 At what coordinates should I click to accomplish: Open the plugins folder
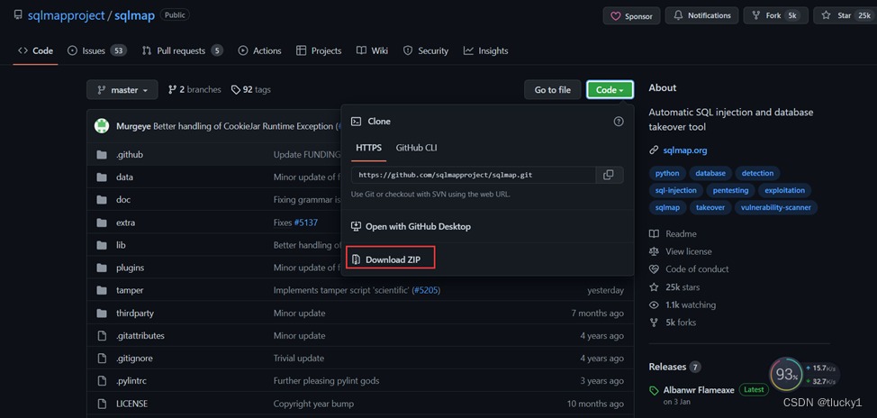(x=130, y=268)
